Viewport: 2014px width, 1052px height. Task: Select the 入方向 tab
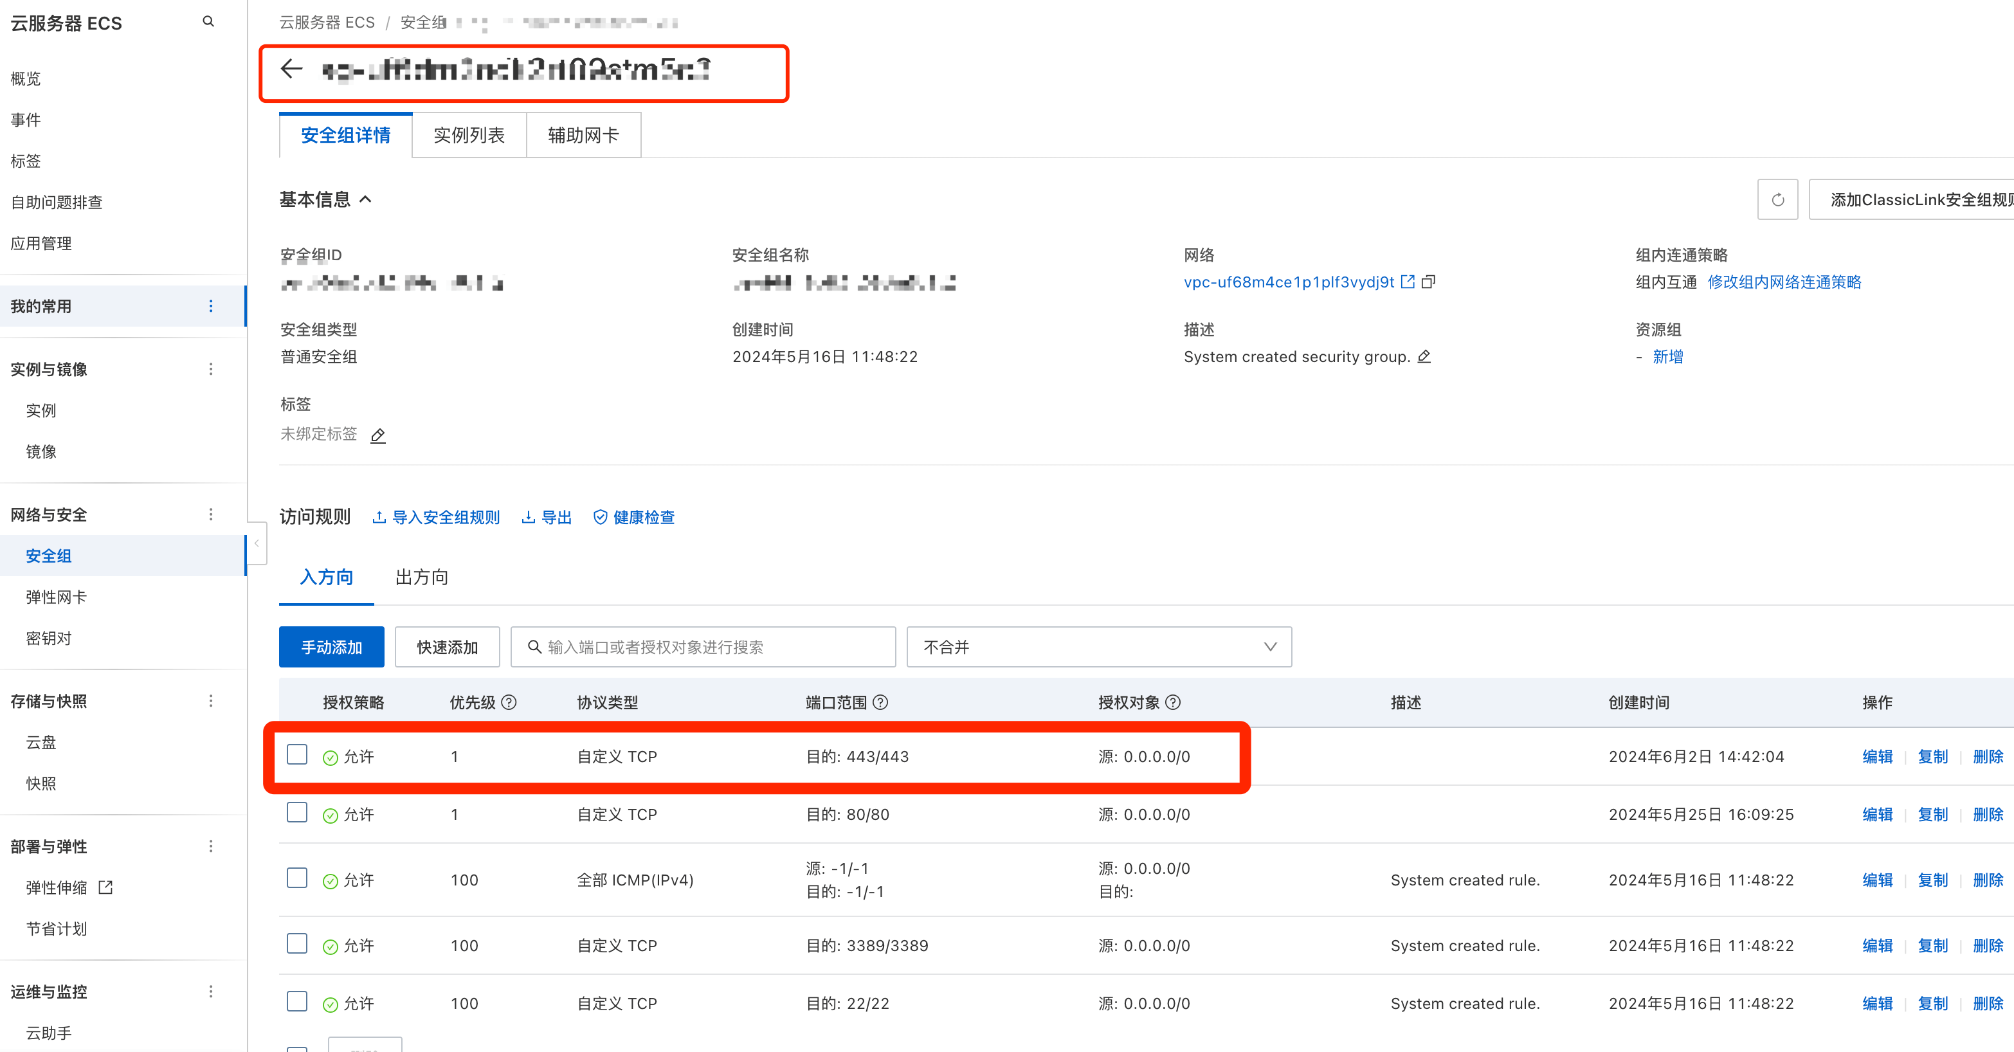[x=326, y=577]
